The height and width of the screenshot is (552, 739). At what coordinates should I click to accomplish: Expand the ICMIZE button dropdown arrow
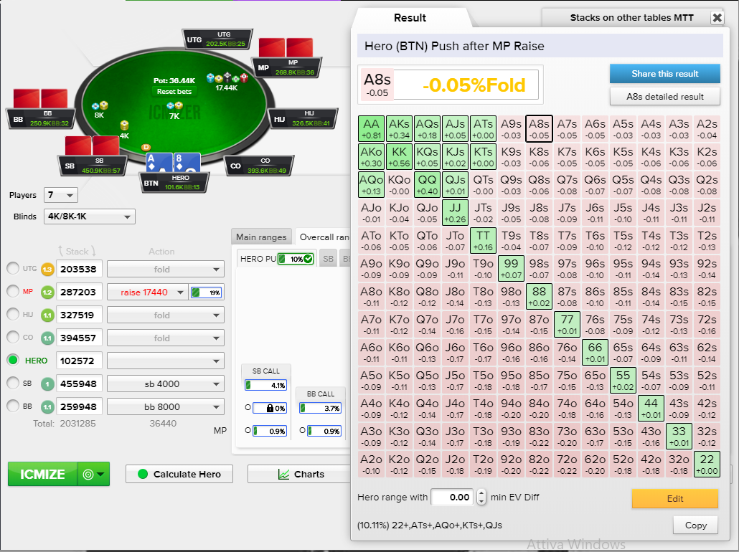pyautogui.click(x=101, y=475)
